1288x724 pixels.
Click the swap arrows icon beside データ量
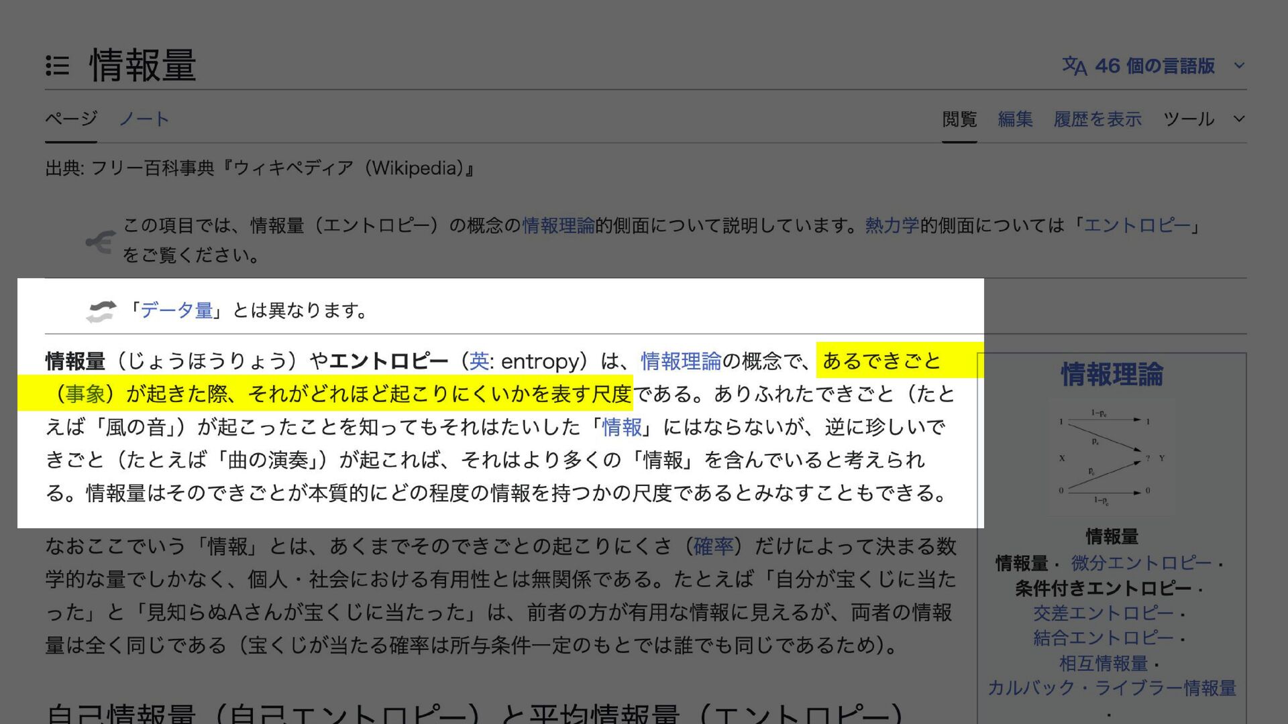click(101, 311)
